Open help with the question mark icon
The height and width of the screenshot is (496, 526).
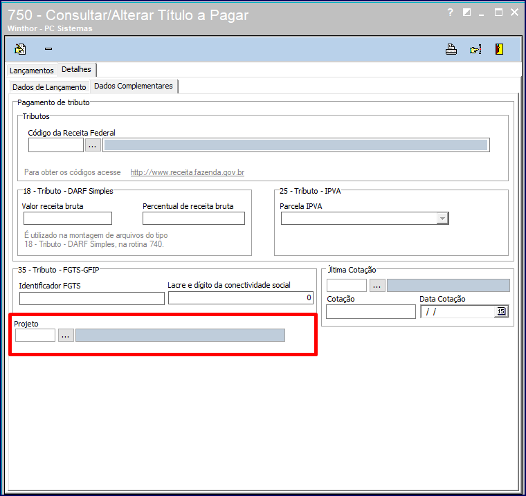pos(450,12)
